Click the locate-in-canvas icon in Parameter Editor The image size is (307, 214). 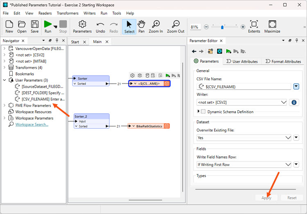pos(210,51)
